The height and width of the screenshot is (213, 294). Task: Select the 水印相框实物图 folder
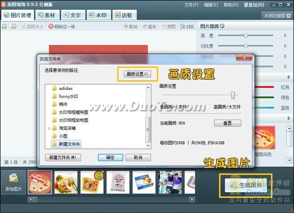pos(70,120)
